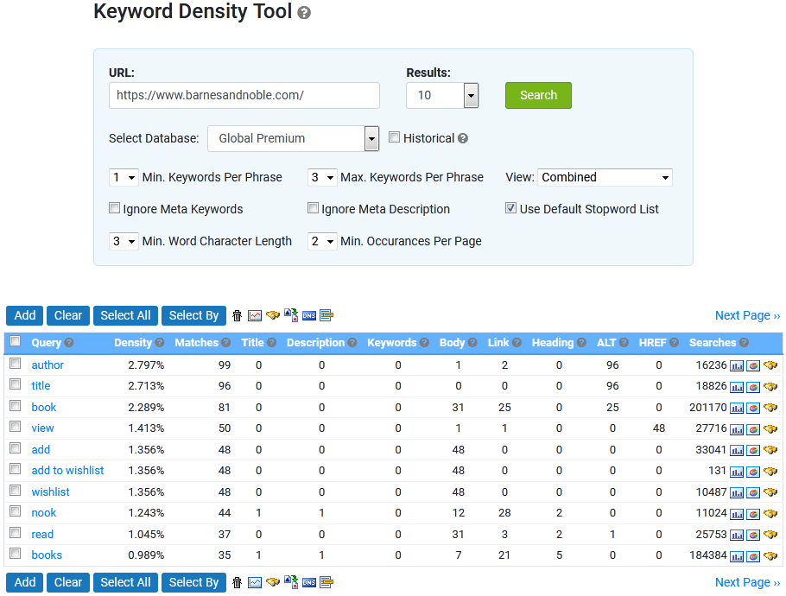Click the trash delete icon in the toolbar
Screen dimensions: 786x596
(237, 315)
